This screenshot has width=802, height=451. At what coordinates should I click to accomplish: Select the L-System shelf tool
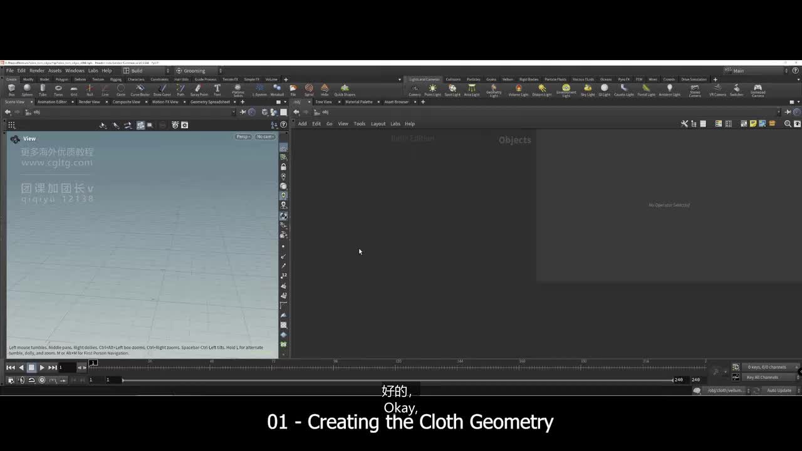[259, 90]
